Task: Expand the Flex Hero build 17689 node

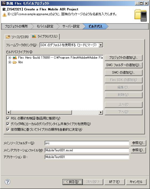Action: [10, 58]
